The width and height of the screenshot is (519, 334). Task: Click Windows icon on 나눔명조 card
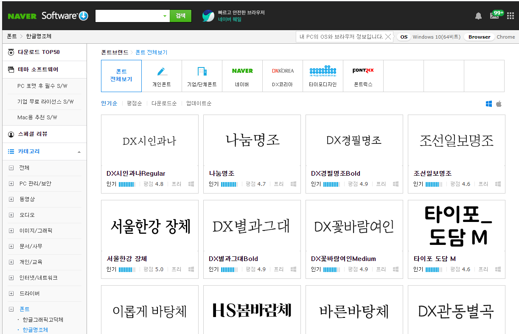[x=293, y=184]
